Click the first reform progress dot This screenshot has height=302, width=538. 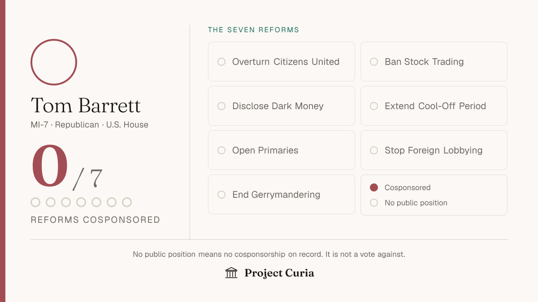point(35,202)
